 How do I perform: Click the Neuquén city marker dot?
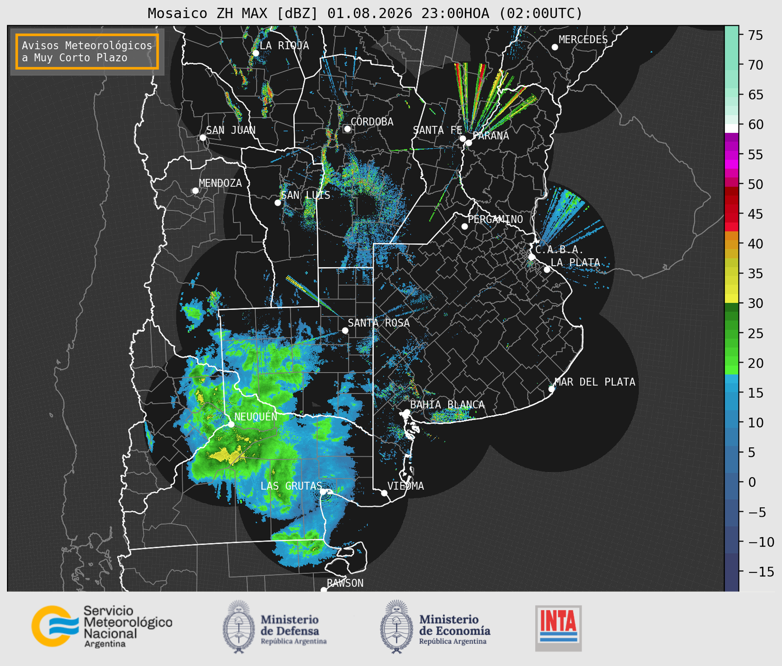click(231, 424)
